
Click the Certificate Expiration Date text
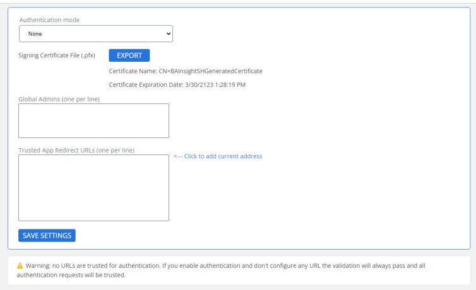click(177, 84)
